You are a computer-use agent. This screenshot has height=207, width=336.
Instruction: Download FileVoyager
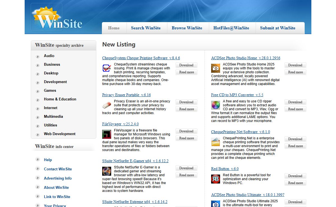186,131
